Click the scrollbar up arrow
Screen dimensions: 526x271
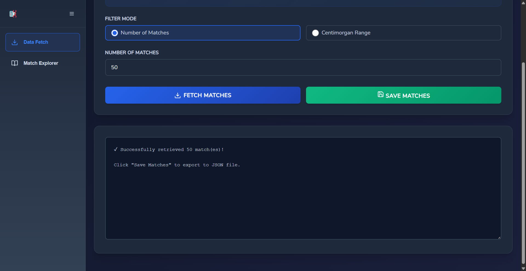523,3
